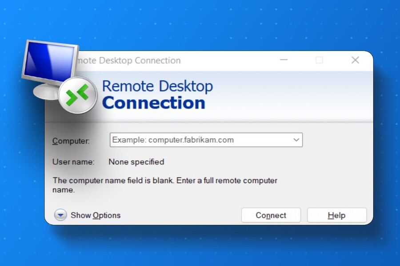Minimize the Remote Desktop Connection window
The image size is (400, 266).
[284, 60]
